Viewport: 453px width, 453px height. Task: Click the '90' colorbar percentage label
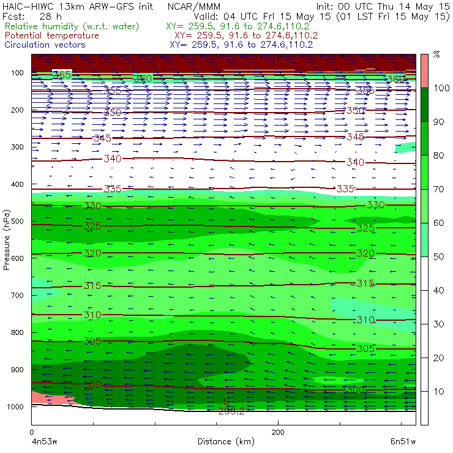(x=438, y=122)
